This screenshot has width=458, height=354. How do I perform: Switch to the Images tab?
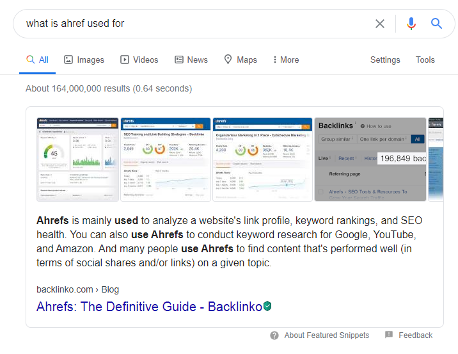pyautogui.click(x=84, y=60)
